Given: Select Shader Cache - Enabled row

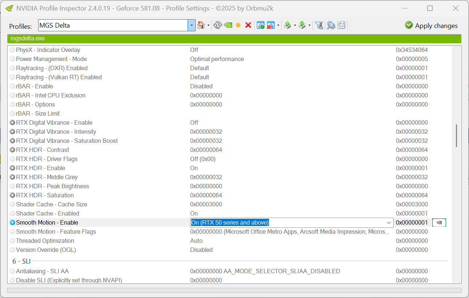Looking at the screenshot, I should pos(229,213).
